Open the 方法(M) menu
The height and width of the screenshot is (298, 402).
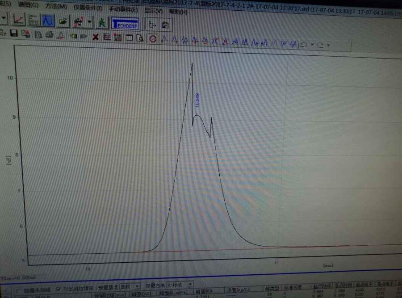pyautogui.click(x=56, y=6)
